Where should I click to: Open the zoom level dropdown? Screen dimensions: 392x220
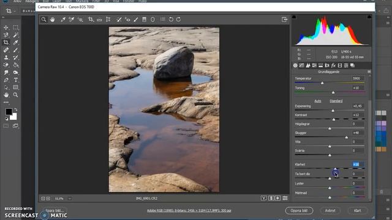70,199
